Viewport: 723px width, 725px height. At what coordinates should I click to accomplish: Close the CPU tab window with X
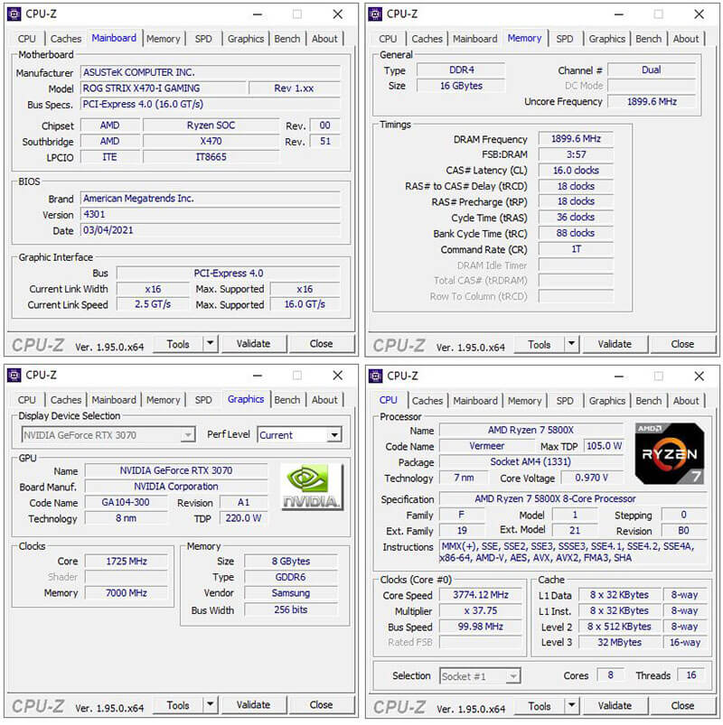coord(699,376)
